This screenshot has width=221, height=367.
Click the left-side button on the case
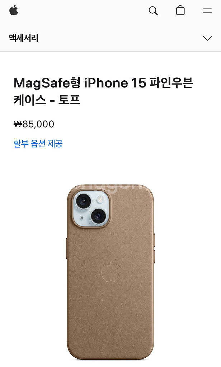pyautogui.click(x=67, y=248)
